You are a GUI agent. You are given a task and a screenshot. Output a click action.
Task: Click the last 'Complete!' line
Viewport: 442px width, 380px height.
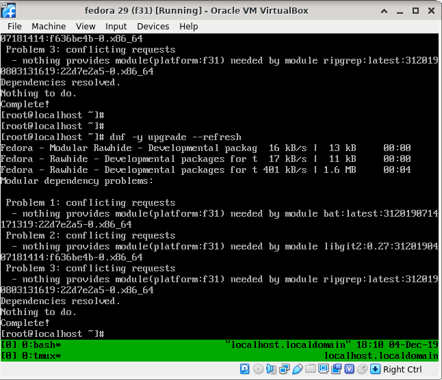click(25, 323)
